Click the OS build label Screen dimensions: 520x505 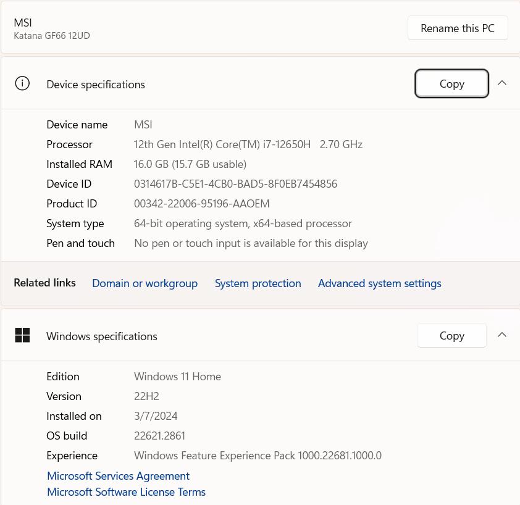point(67,436)
